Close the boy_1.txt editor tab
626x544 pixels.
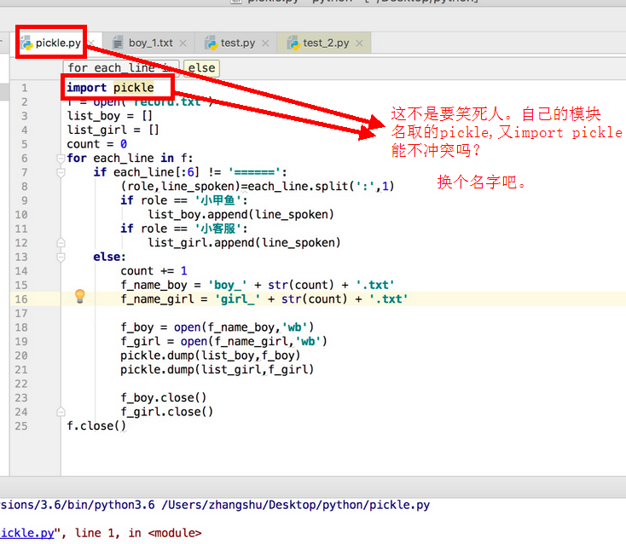click(x=184, y=43)
